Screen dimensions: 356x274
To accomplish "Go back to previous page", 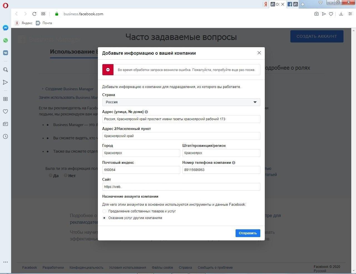I will 16,14.
